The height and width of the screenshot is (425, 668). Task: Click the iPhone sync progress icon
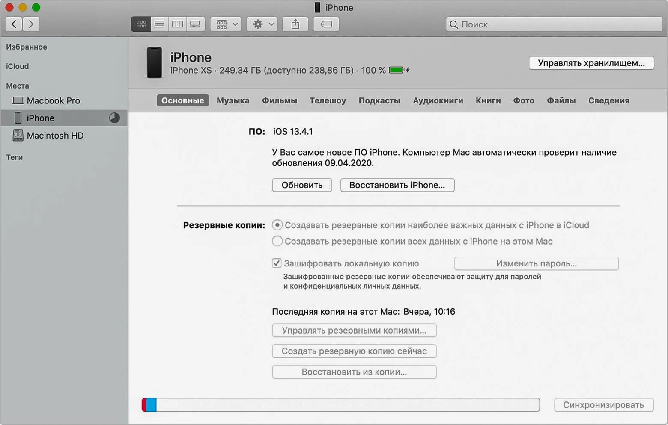tap(114, 118)
